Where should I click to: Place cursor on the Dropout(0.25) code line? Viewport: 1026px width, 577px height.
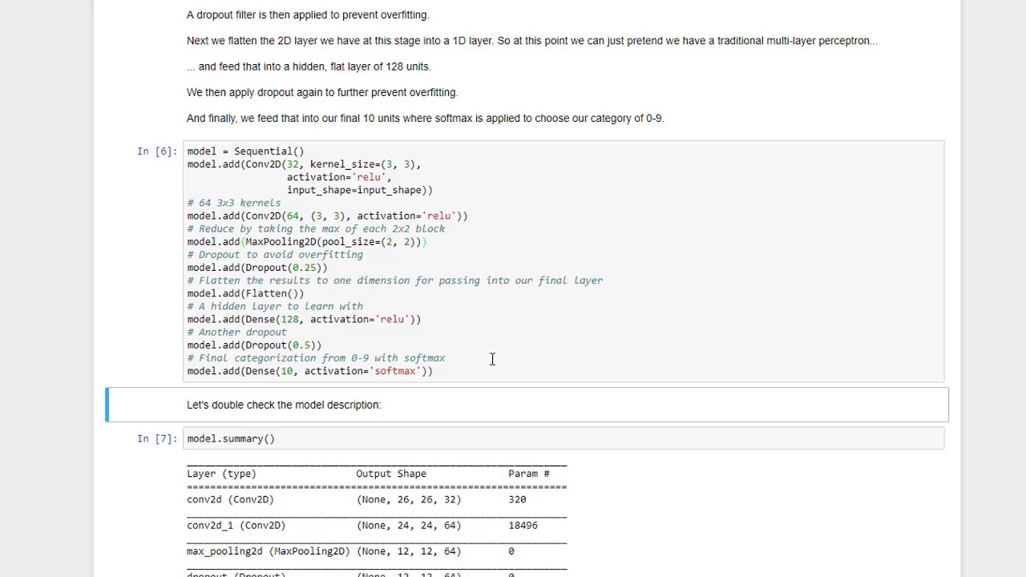pos(257,268)
